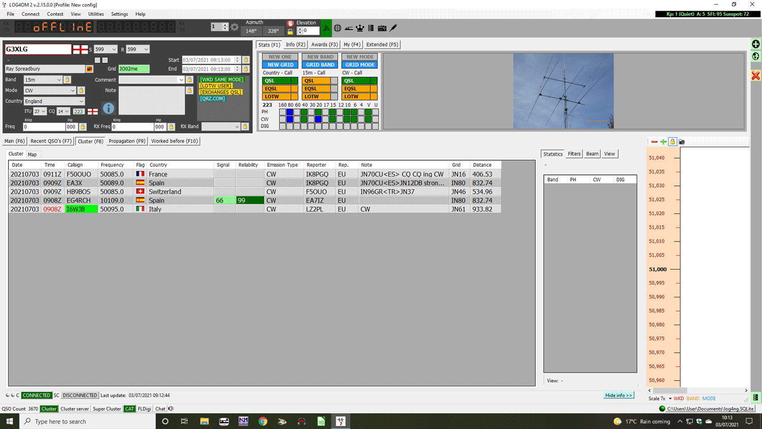
Task: Click the speaker sound icon in status bar
Action: pyautogui.click(x=171, y=409)
